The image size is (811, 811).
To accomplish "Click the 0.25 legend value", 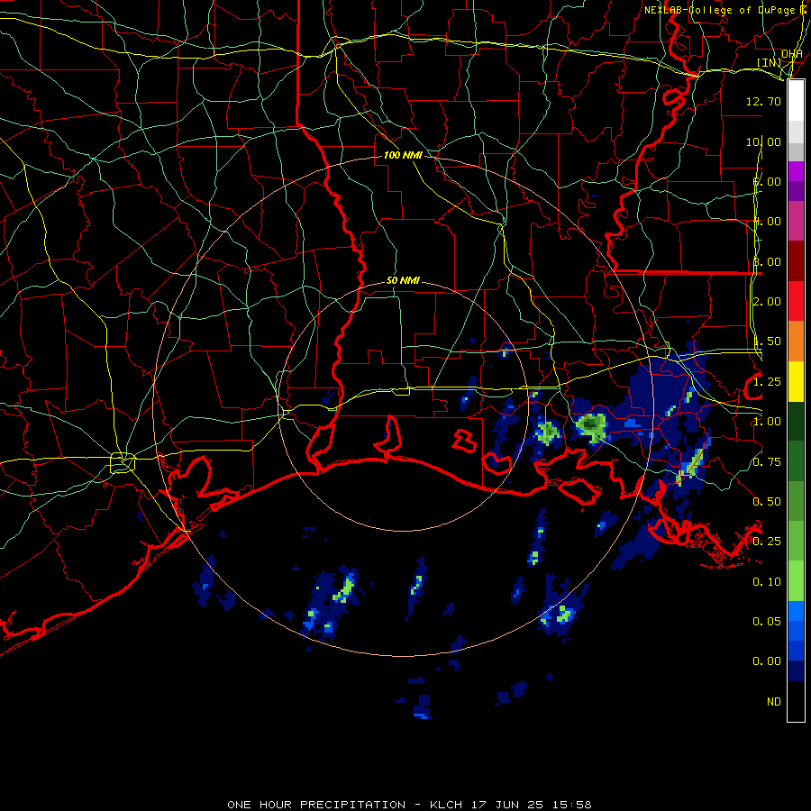I will tap(767, 542).
